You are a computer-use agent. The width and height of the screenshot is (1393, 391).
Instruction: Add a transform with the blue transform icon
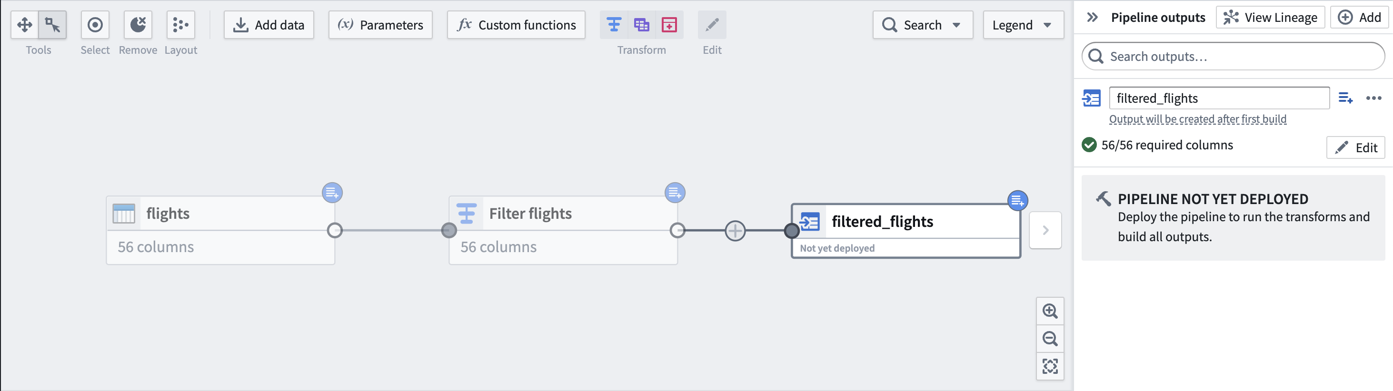coord(614,25)
